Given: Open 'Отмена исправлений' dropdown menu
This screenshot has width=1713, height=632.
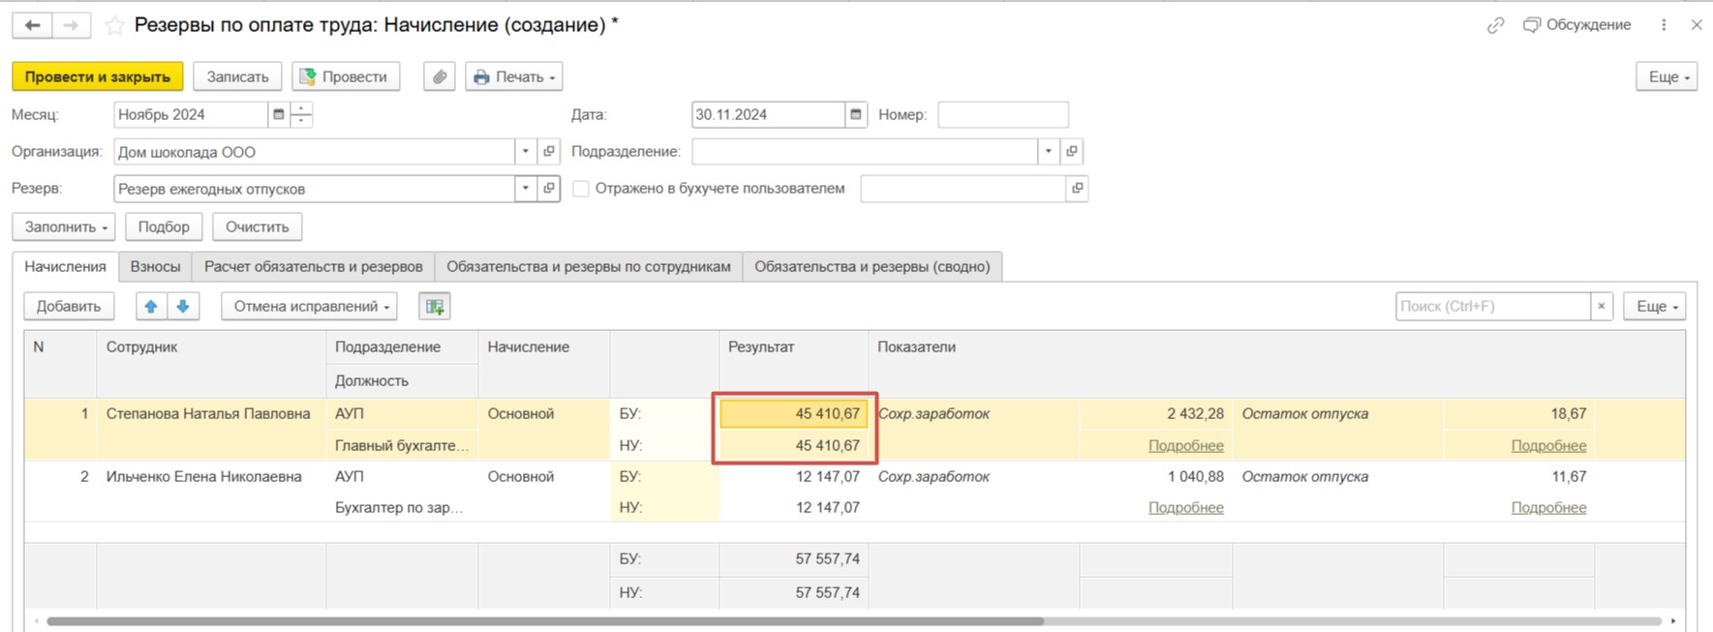Looking at the screenshot, I should click(x=310, y=306).
